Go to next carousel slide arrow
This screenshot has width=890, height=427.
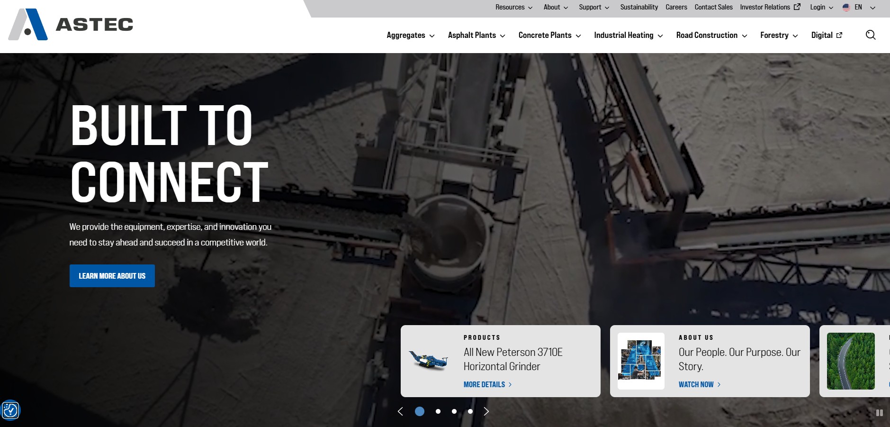pos(486,411)
